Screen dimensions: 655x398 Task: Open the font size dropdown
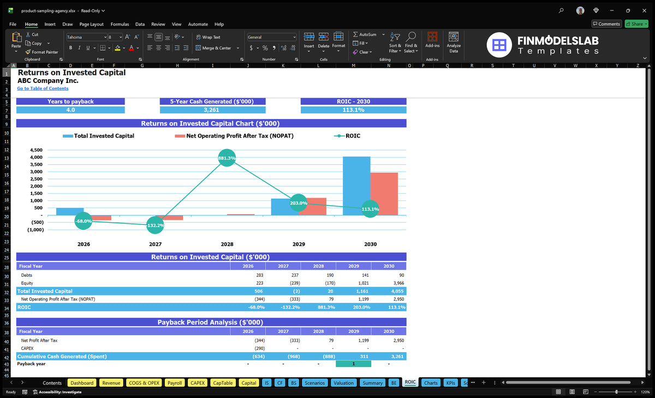point(120,37)
